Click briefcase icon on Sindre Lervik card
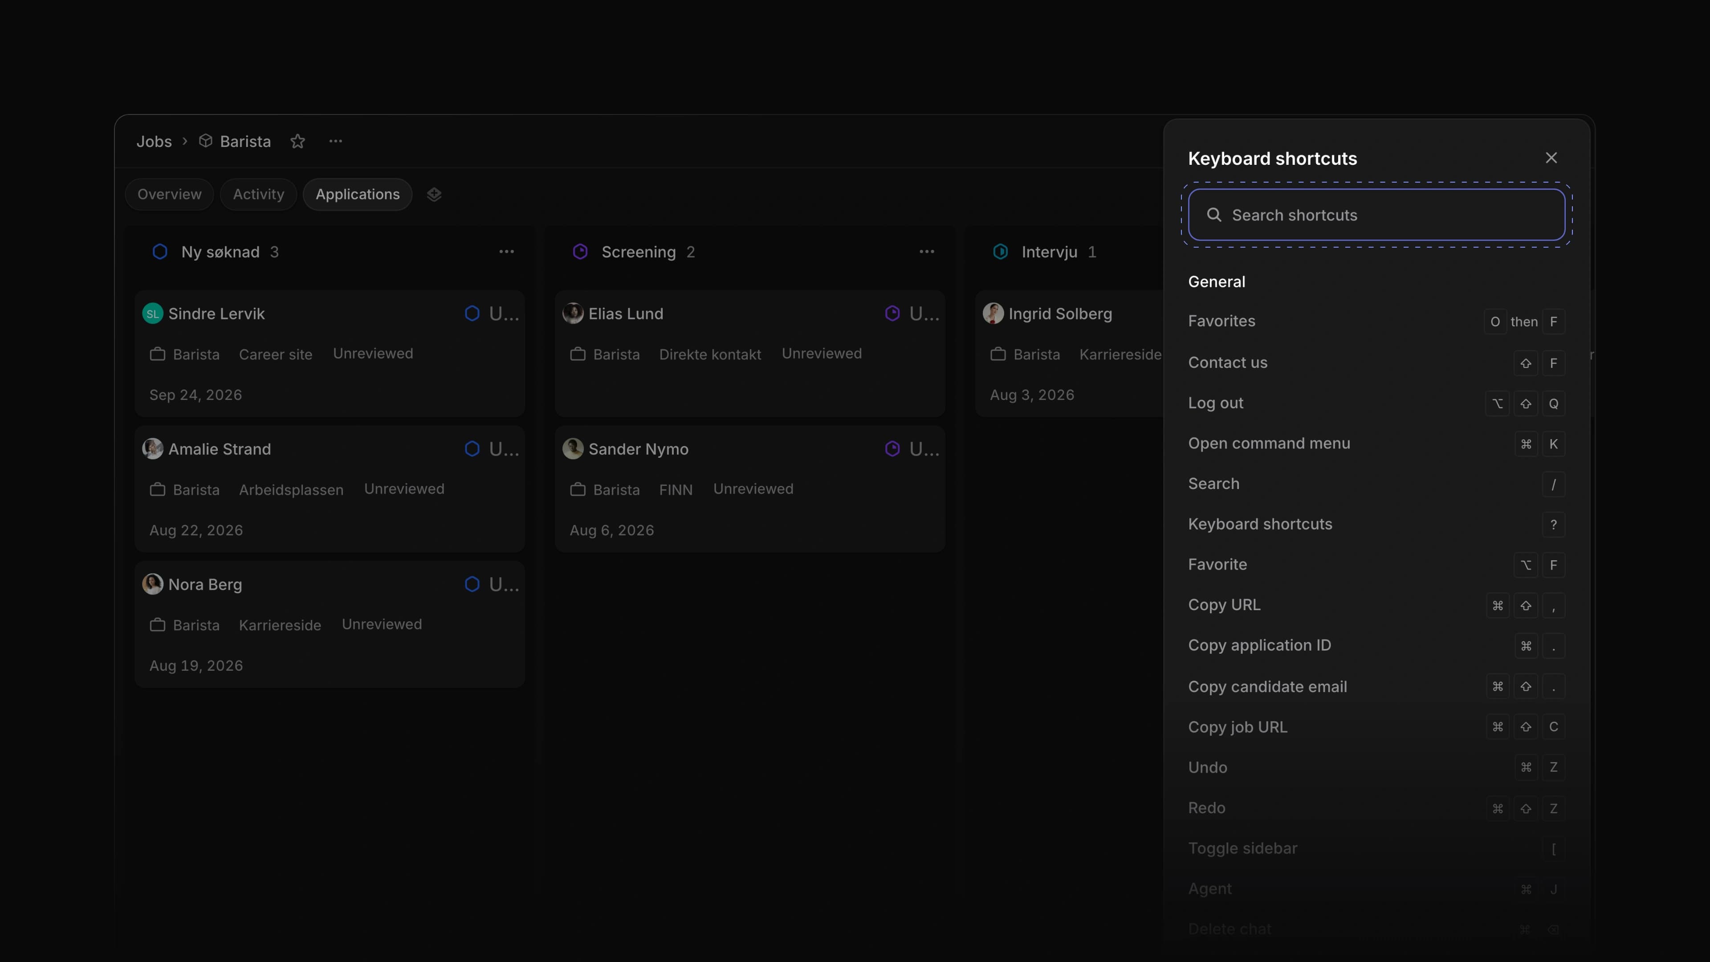1710x962 pixels. pyautogui.click(x=157, y=354)
